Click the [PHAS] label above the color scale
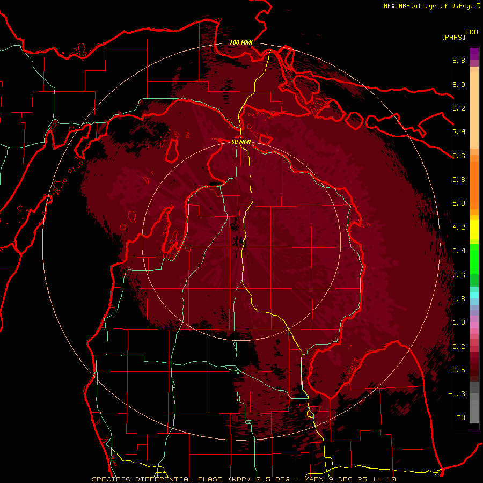The width and height of the screenshot is (483, 483). coord(453,37)
